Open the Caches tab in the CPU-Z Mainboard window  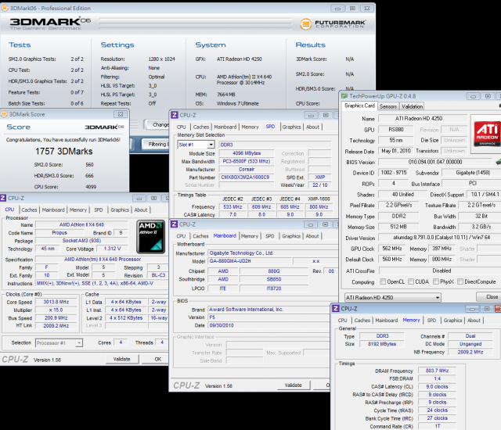point(200,236)
